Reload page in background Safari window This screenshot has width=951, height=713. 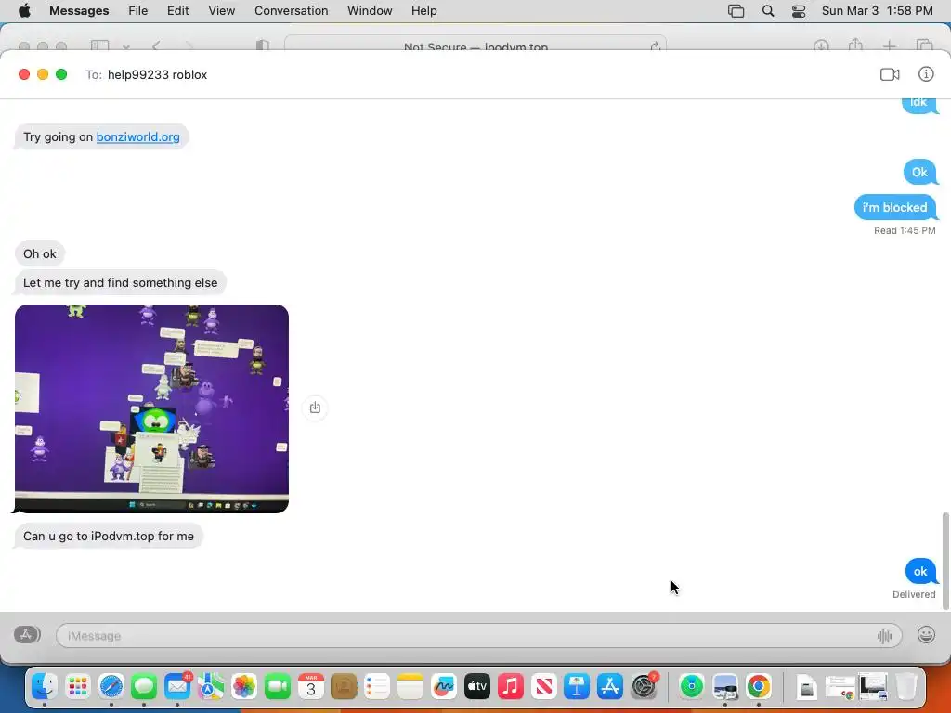click(655, 46)
